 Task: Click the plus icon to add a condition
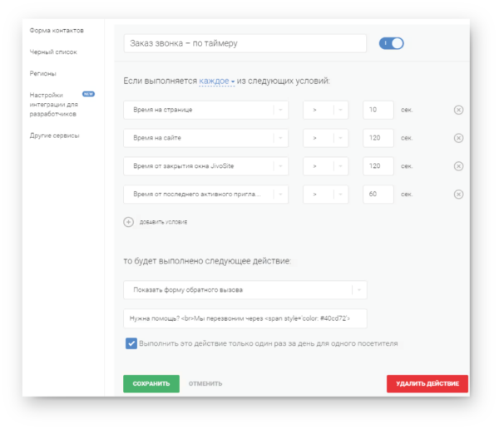129,222
